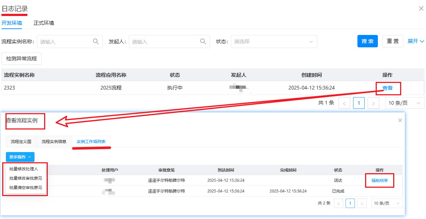The width and height of the screenshot is (426, 219).
Task: Go to previous page in upper pagination
Action: [x=344, y=103]
